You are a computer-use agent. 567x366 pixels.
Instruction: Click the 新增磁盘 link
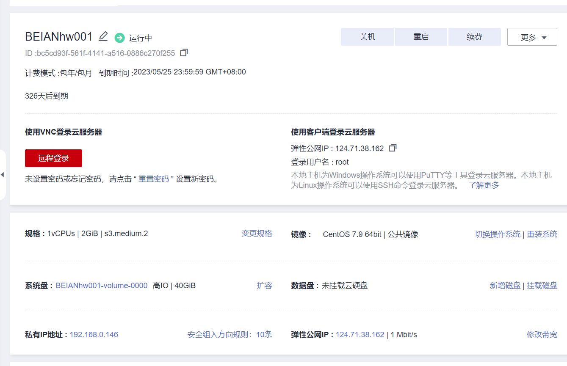tap(505, 286)
